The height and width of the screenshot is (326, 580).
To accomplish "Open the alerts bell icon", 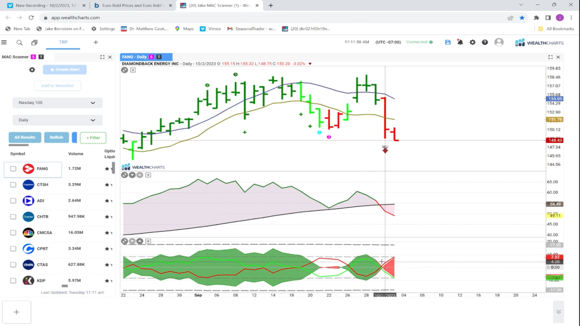I will click(x=460, y=43).
